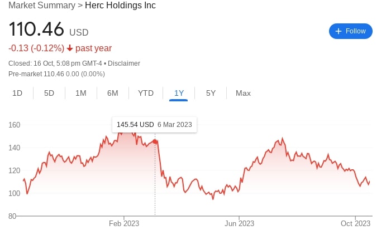The image size is (386, 235).
Task: Show the 6M chart range
Action: [113, 93]
